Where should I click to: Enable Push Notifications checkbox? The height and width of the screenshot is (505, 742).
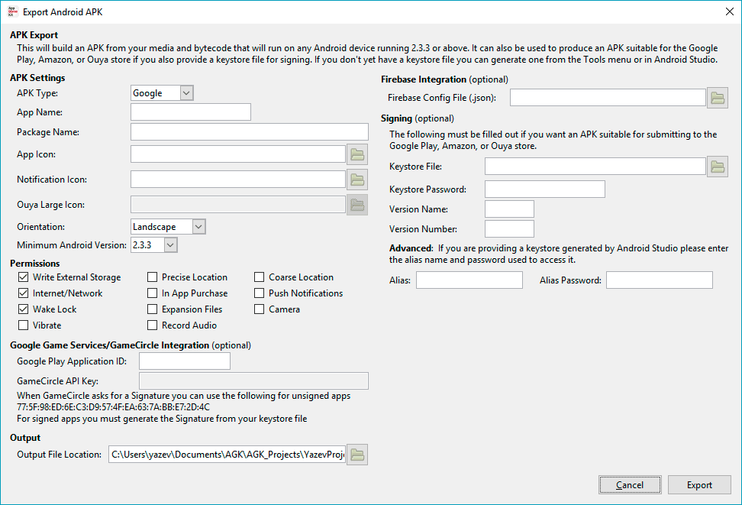pyautogui.click(x=260, y=293)
